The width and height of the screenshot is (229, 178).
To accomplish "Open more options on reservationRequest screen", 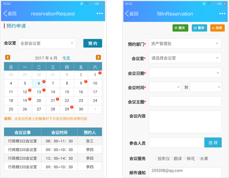I will point(100,13).
